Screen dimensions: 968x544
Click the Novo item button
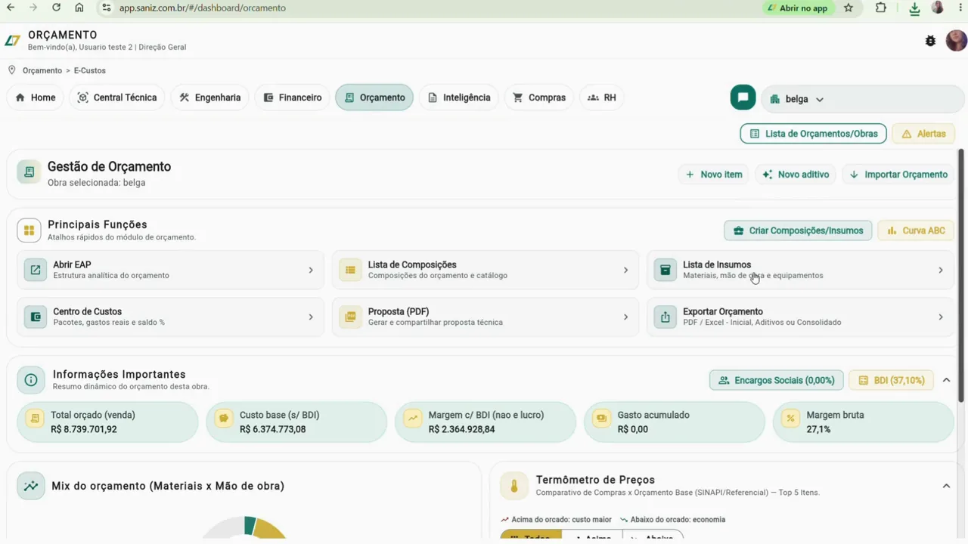(x=714, y=175)
